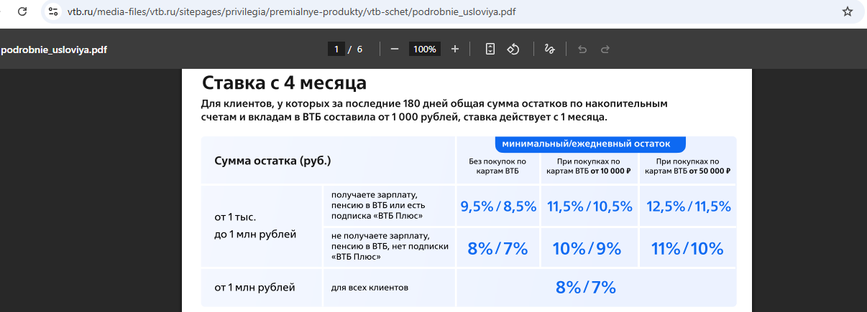Click the fit to page icon
867x312 pixels.
click(490, 49)
